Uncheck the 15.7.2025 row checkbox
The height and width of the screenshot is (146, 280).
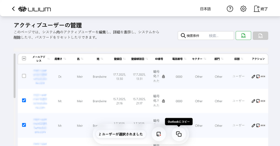24,100
